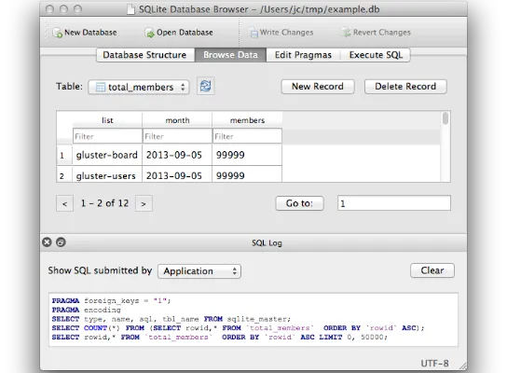Click the Go to record number input field
Screen dimensions: 507x373
click(394, 203)
